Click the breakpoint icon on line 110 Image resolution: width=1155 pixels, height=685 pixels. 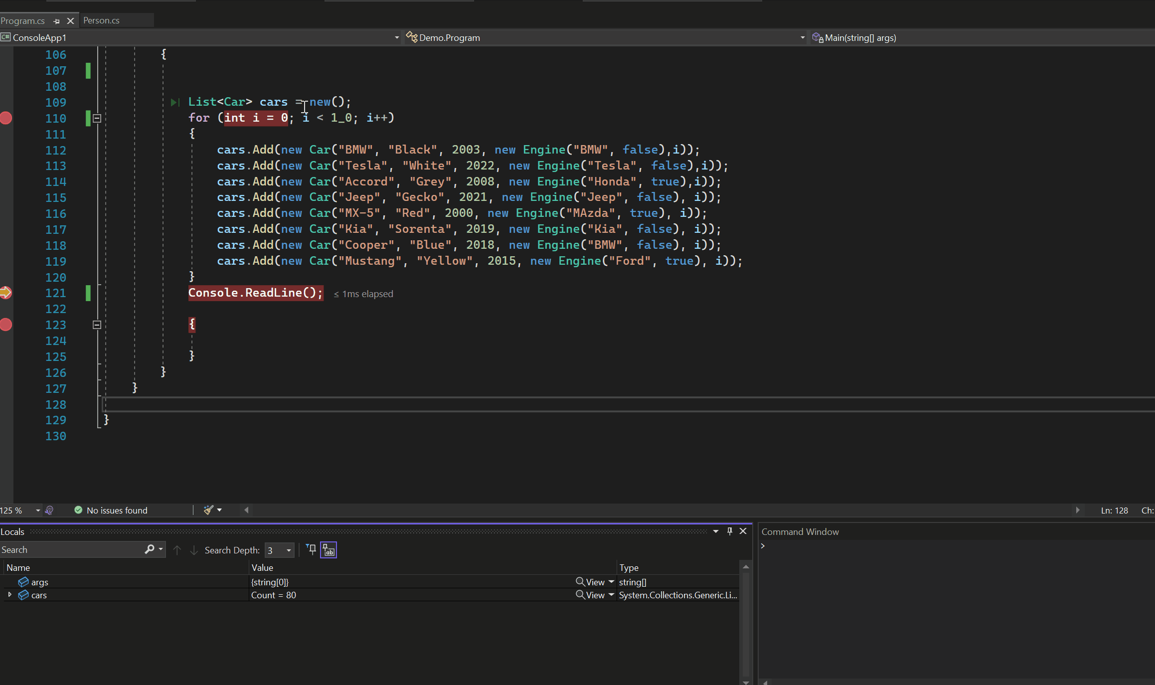coord(7,118)
